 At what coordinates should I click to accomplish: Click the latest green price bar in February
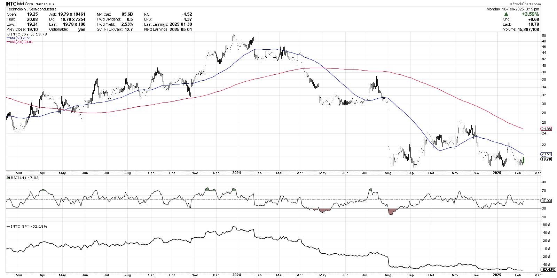(x=523, y=160)
